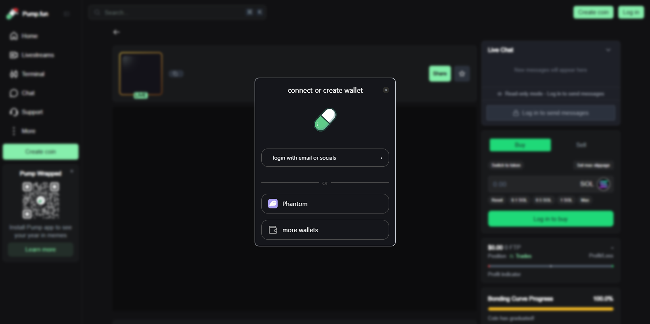Select the 0.1 SOL preset

pyautogui.click(x=519, y=200)
